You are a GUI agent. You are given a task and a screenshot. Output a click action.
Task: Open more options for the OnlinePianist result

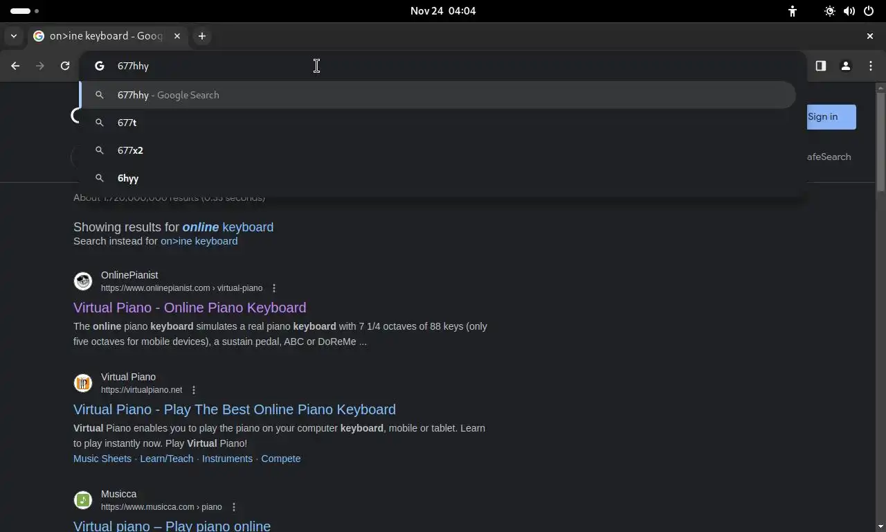coord(274,288)
